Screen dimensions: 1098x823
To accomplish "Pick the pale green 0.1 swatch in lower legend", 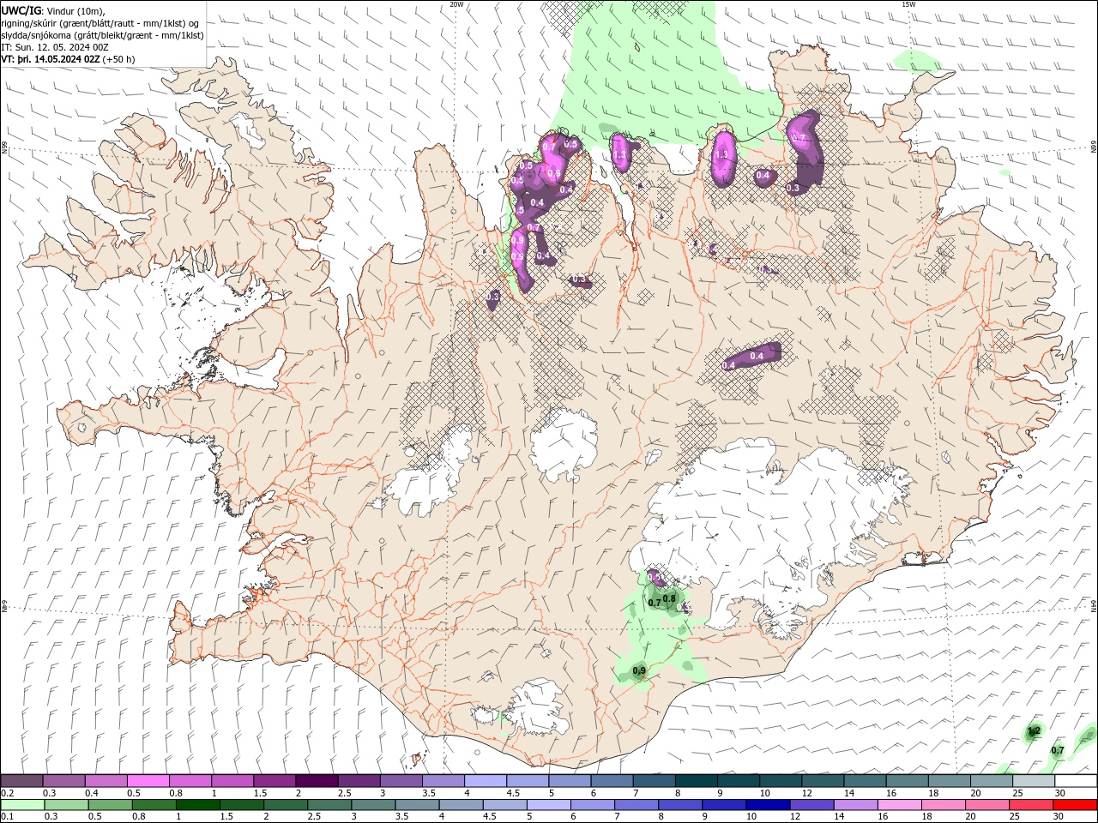I will pyautogui.click(x=22, y=805).
